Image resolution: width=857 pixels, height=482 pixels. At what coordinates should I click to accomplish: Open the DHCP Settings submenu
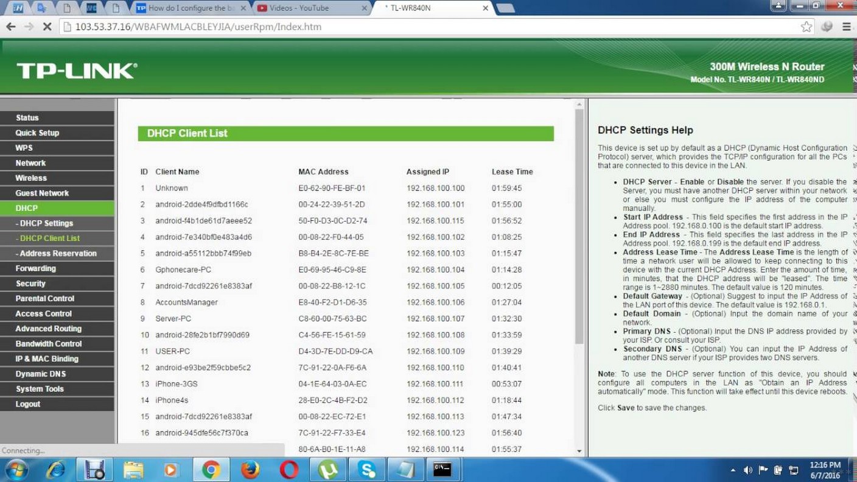point(57,223)
